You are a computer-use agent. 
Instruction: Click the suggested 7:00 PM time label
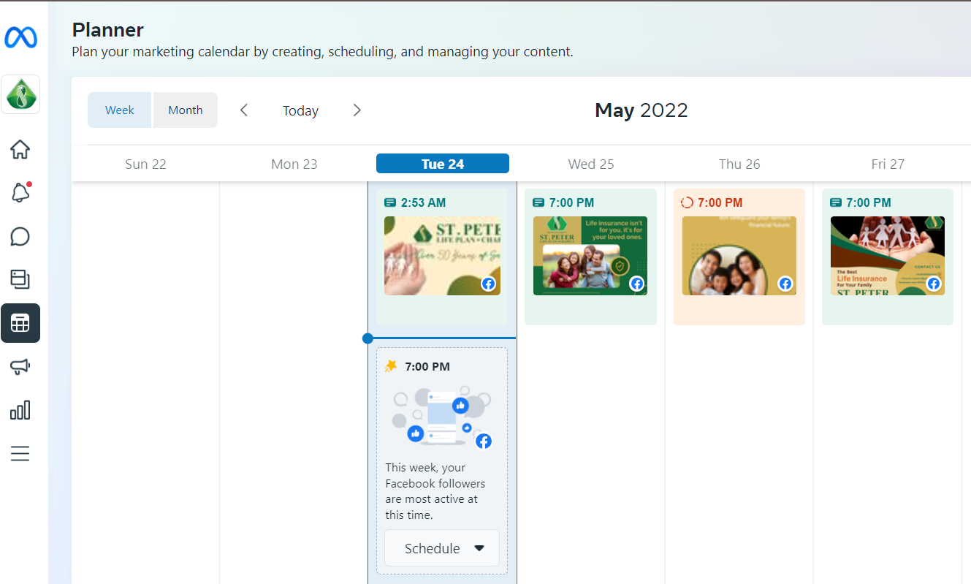coord(427,366)
